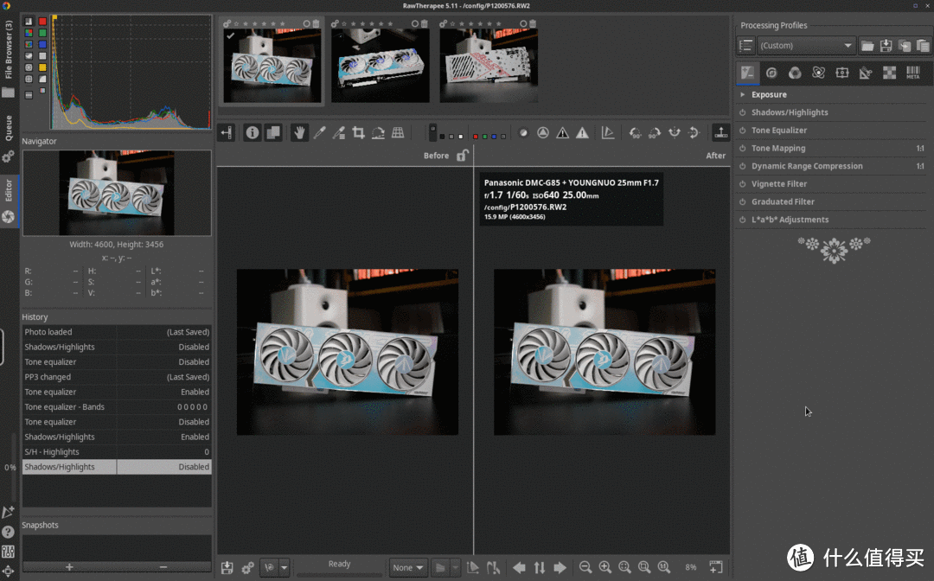This screenshot has height=581, width=934.
Task: Open the None dropdown in bottom bar
Action: click(x=408, y=567)
